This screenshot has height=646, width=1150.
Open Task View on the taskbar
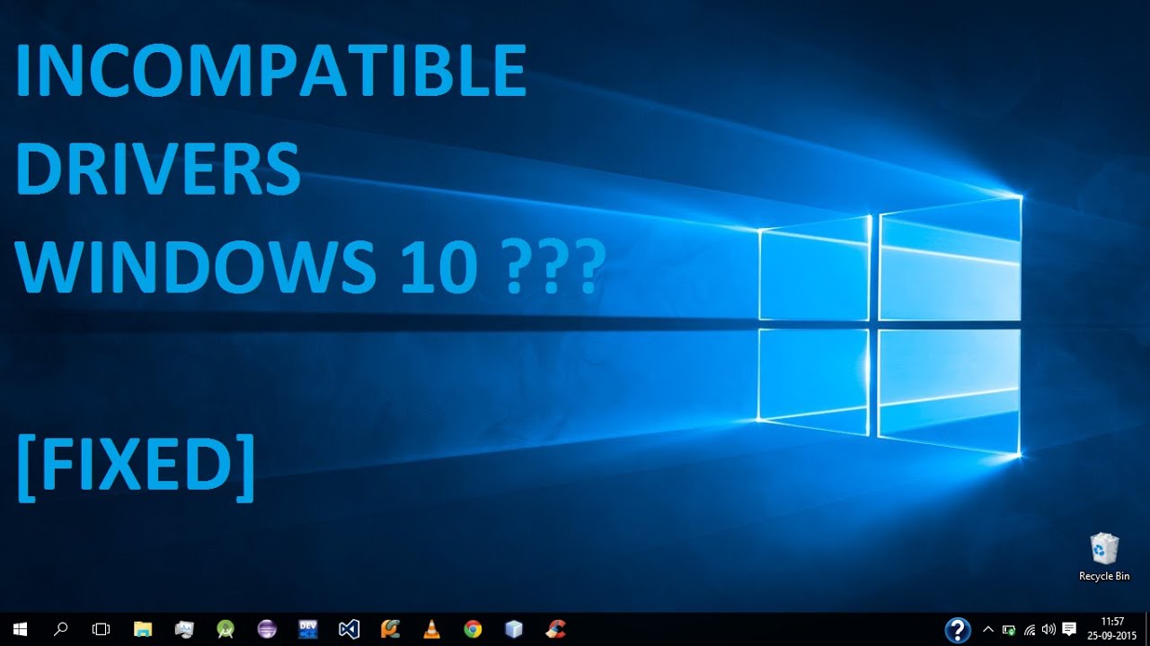click(102, 629)
